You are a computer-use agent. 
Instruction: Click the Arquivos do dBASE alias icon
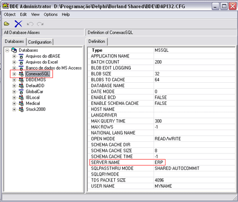21,56
